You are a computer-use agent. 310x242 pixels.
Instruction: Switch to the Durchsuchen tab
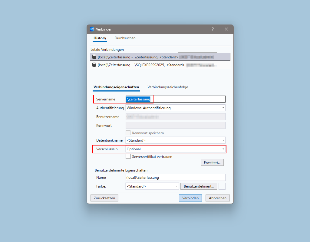[125, 38]
